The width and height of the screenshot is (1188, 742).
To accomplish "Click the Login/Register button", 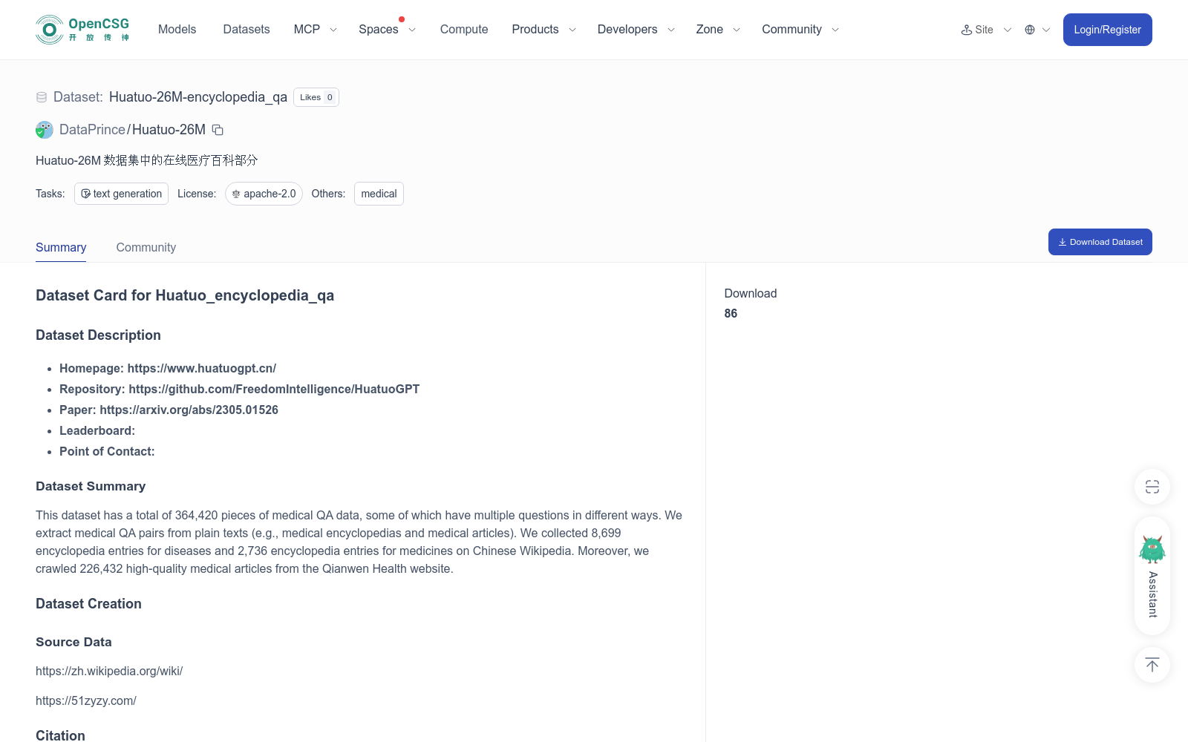I will (x=1108, y=30).
